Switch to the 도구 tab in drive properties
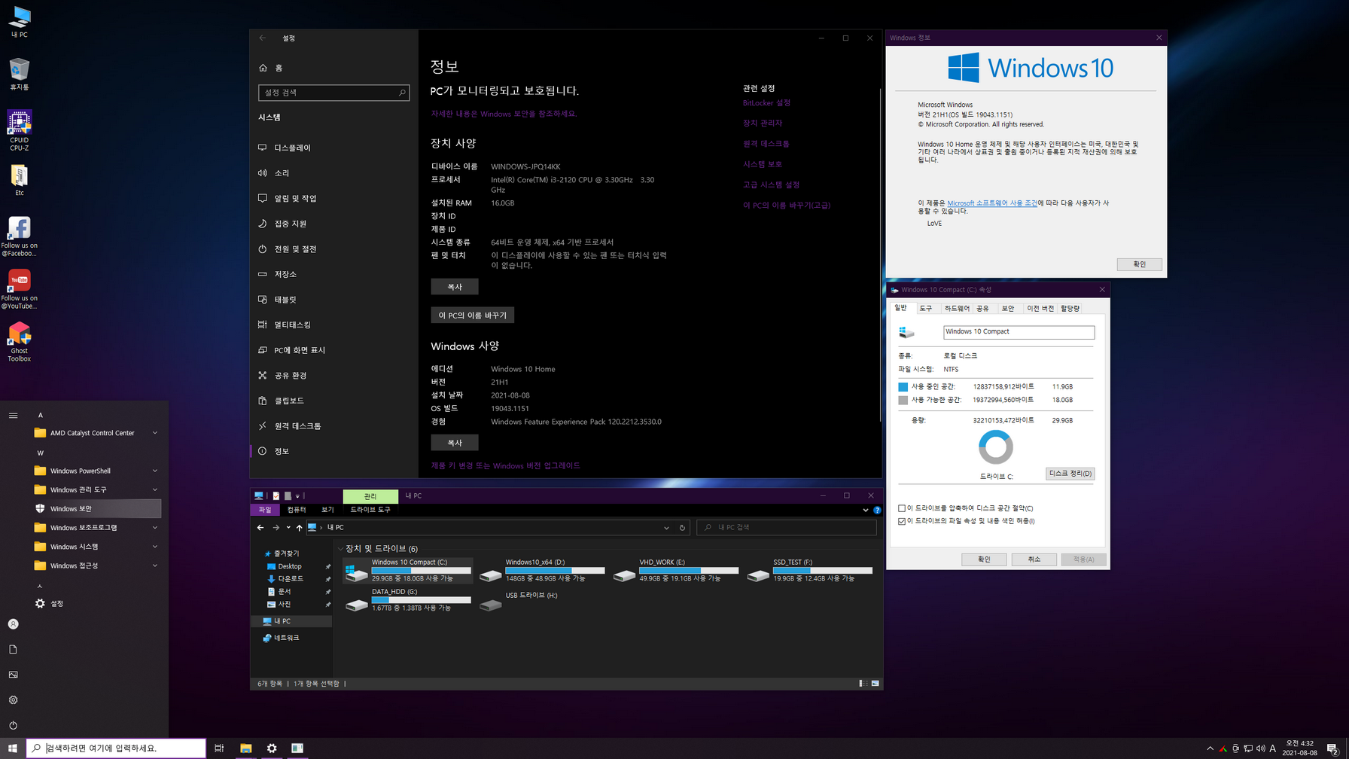Image resolution: width=1349 pixels, height=759 pixels. pos(926,309)
